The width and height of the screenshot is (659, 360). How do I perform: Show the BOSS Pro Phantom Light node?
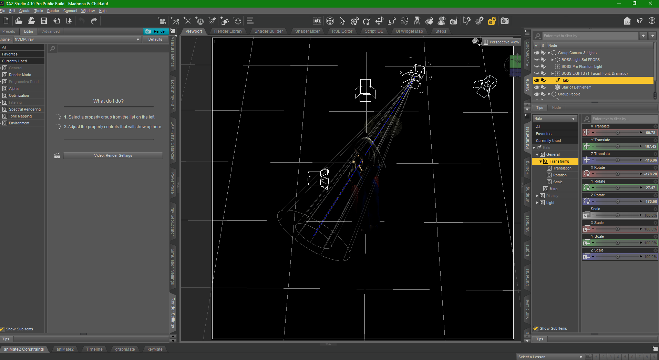[x=537, y=66]
